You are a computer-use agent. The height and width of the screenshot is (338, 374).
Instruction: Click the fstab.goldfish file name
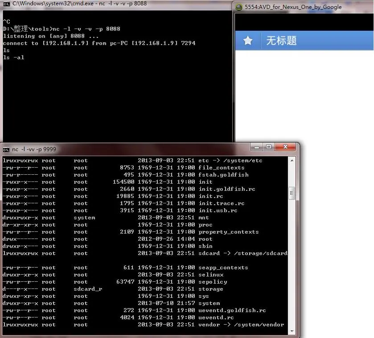click(223, 175)
